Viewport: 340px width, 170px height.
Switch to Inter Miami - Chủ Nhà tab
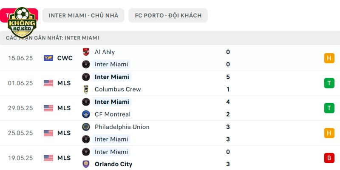[83, 15]
